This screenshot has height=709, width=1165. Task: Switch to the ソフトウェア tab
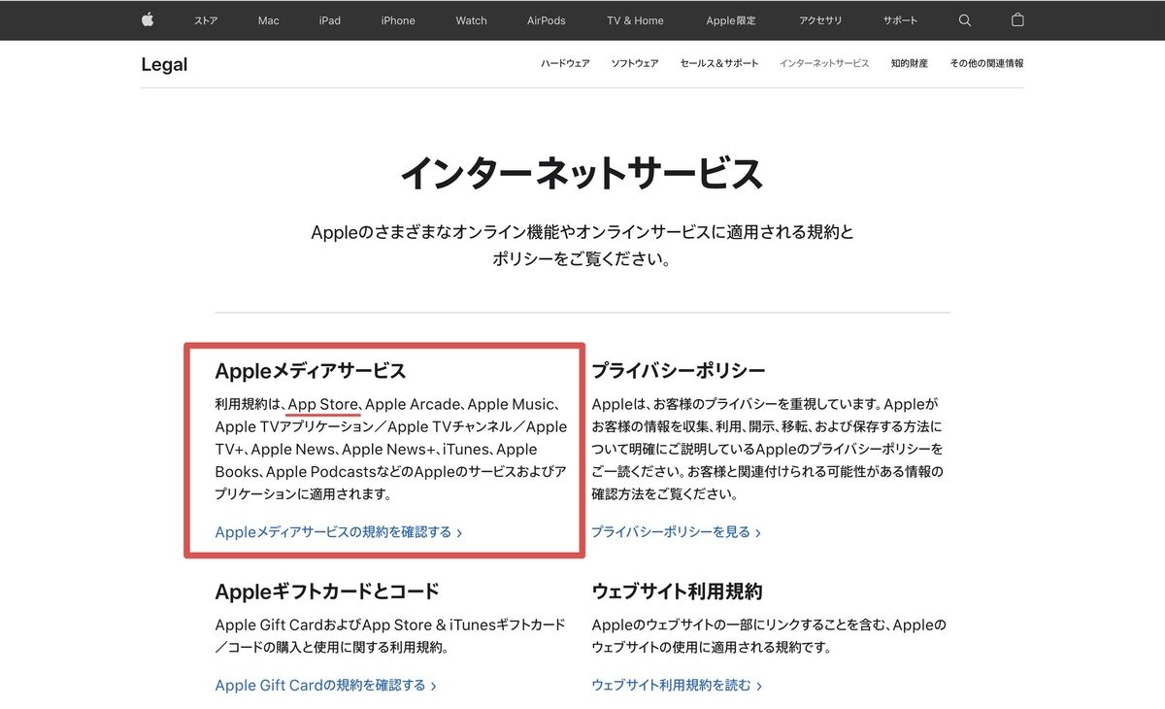coord(635,63)
